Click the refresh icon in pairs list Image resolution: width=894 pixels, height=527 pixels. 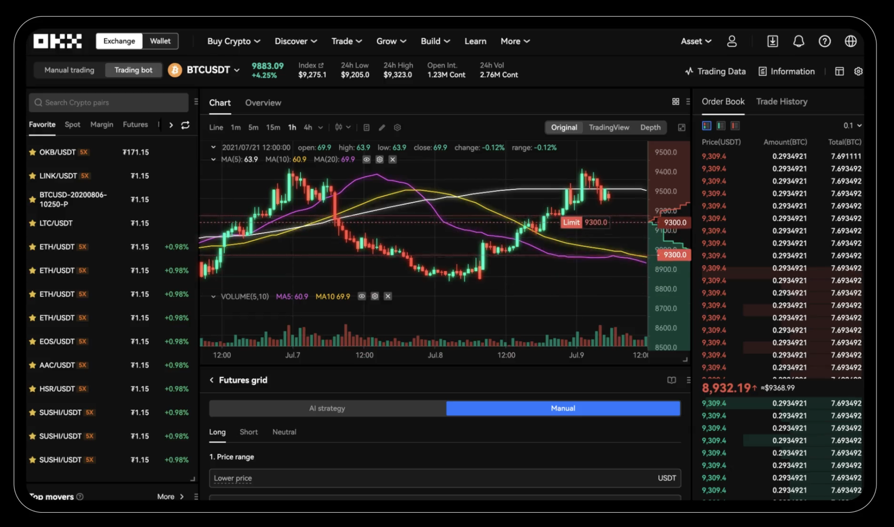click(185, 125)
